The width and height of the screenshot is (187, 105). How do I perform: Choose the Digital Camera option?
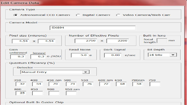point(78,15)
